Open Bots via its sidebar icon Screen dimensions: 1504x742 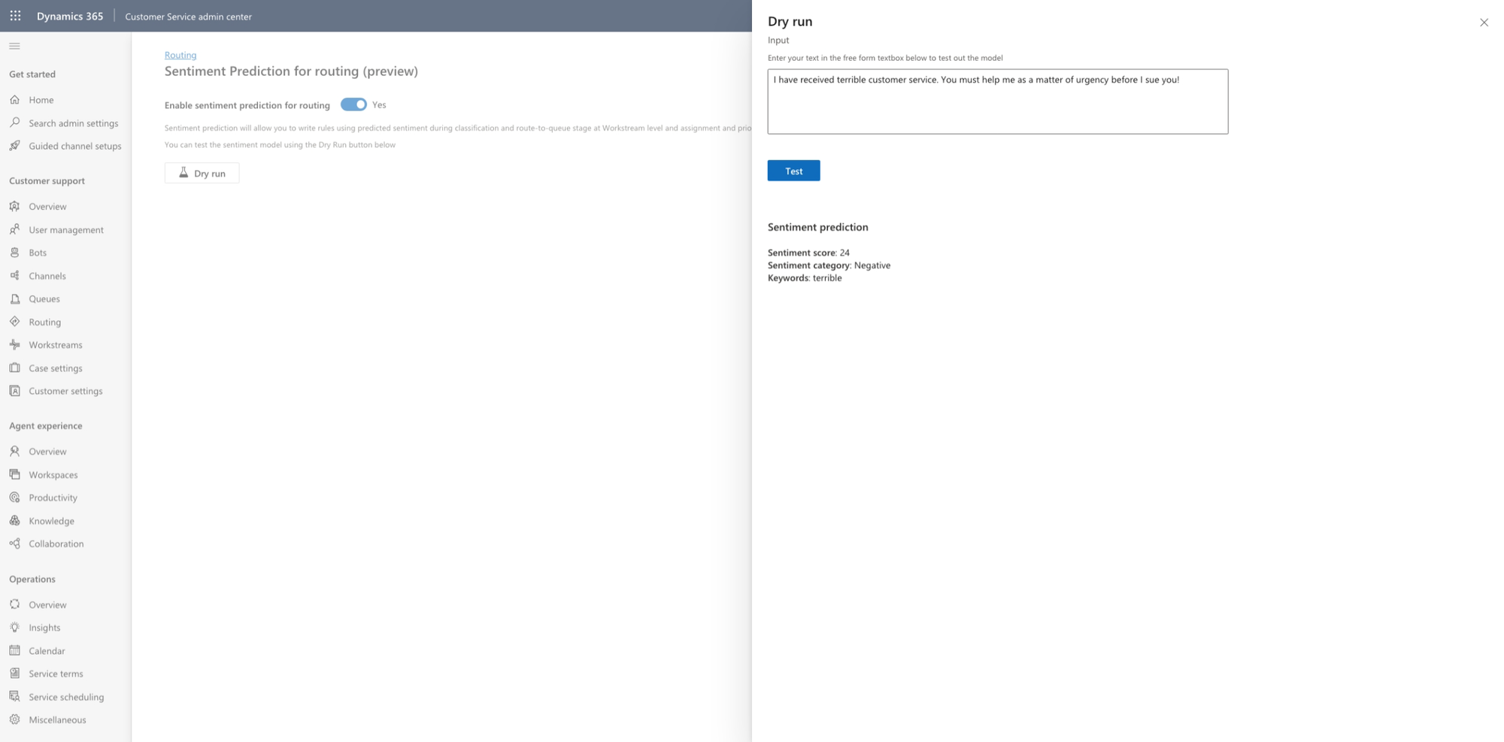coord(14,253)
